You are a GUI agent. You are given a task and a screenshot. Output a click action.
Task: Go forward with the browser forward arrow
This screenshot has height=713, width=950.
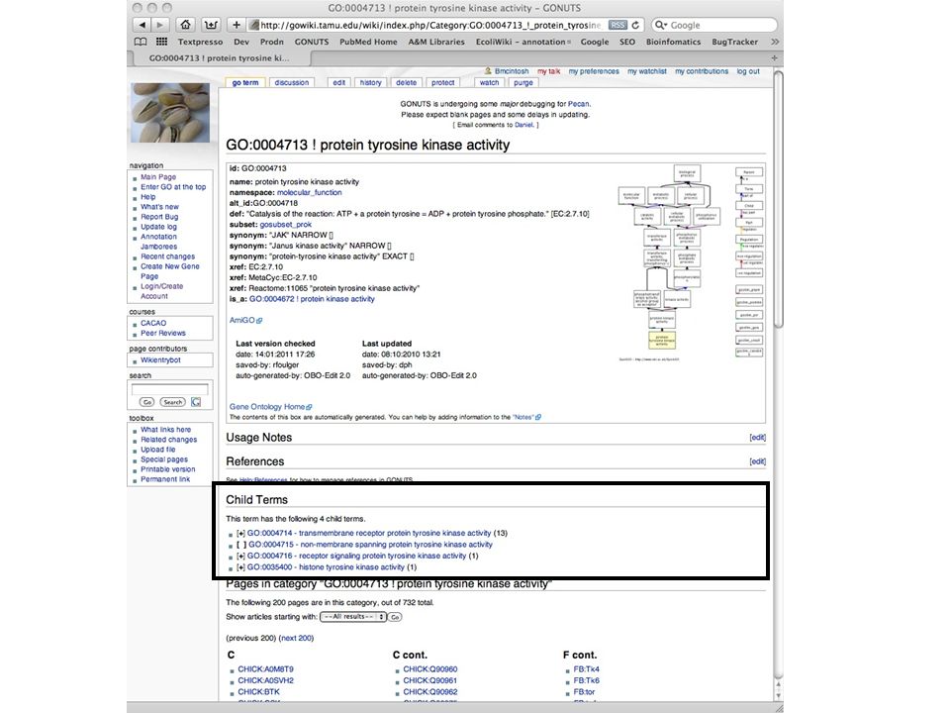pos(159,25)
